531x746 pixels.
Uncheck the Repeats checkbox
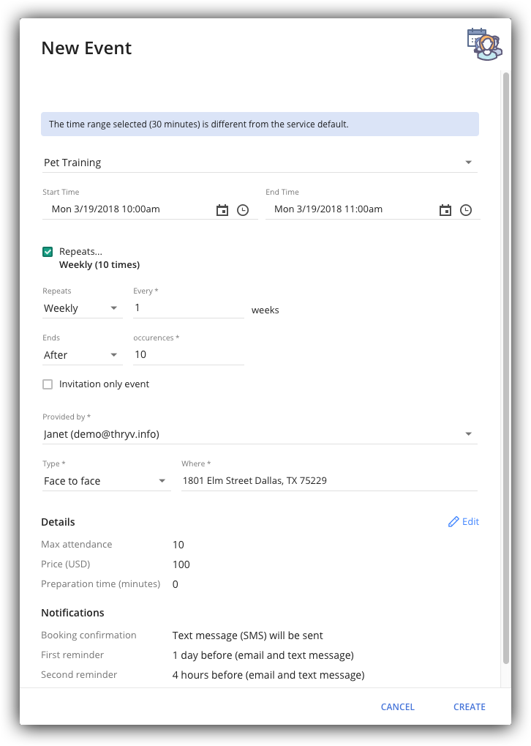(48, 252)
